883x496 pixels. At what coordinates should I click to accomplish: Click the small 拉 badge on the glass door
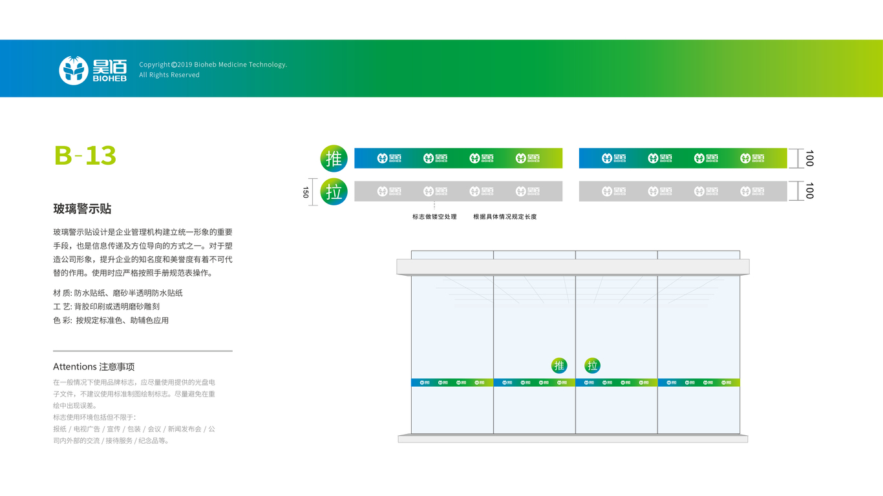(x=593, y=366)
